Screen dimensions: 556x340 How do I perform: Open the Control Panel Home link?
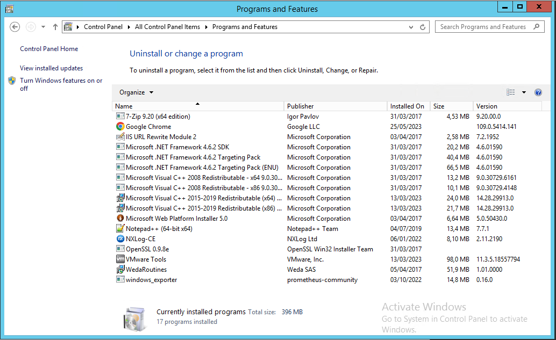pyautogui.click(x=49, y=49)
